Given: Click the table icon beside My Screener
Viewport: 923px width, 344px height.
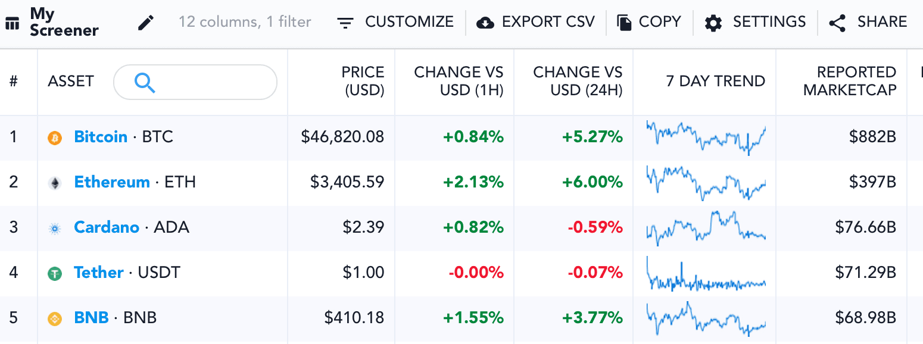Looking at the screenshot, I should pos(13,23).
